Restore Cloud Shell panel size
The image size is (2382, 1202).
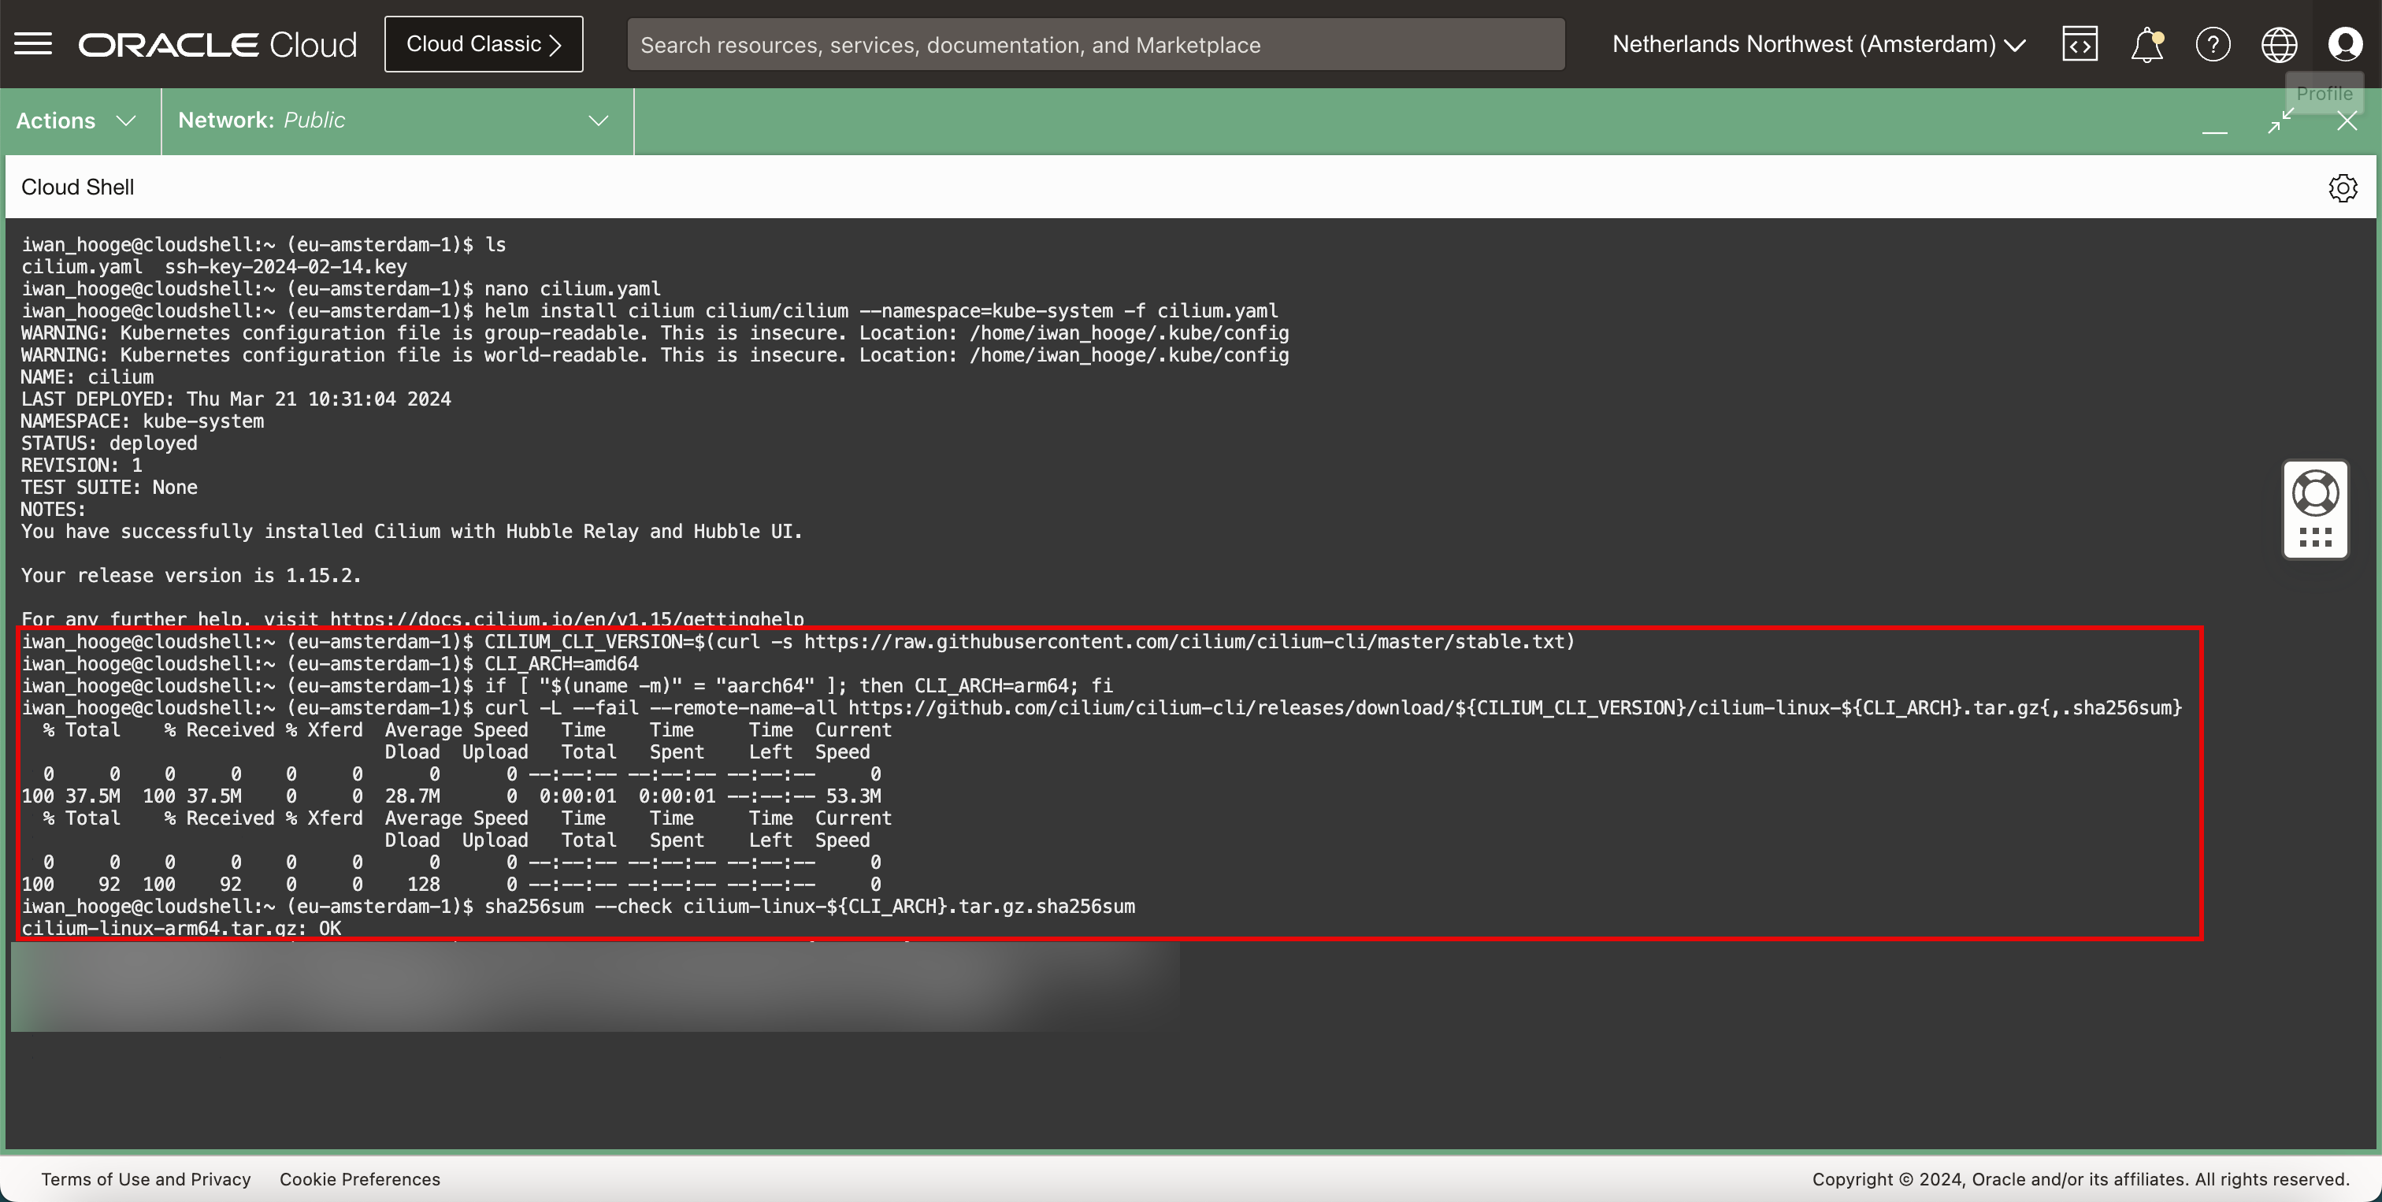coord(2280,121)
